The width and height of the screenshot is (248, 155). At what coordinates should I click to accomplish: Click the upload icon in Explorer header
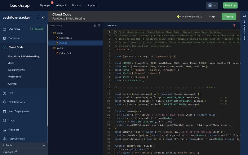99,25
